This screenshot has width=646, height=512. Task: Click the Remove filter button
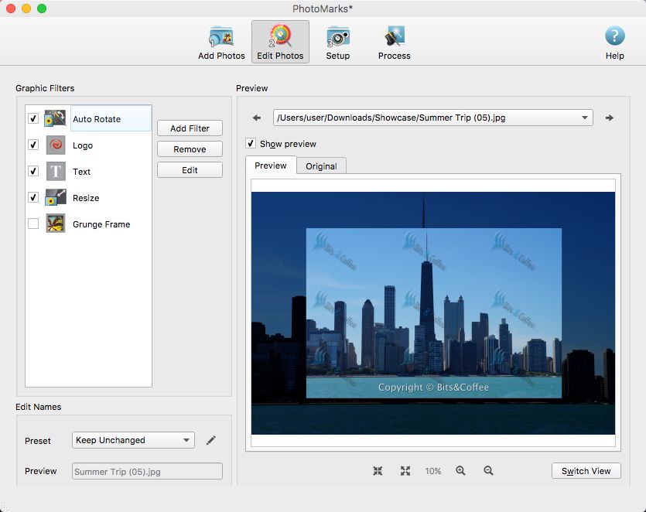[x=190, y=149]
